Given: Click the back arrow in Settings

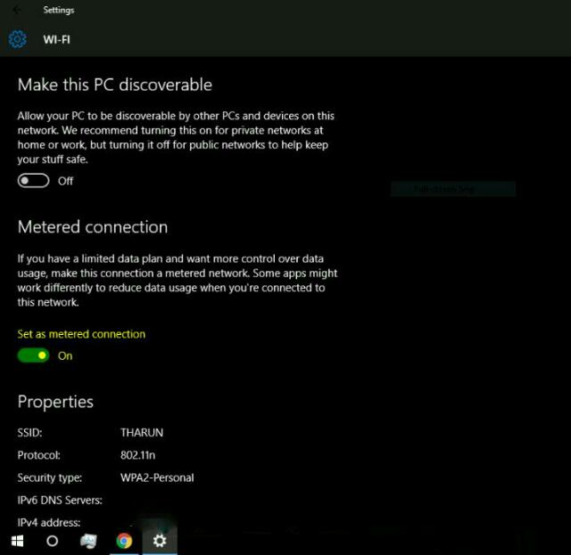Looking at the screenshot, I should point(18,11).
